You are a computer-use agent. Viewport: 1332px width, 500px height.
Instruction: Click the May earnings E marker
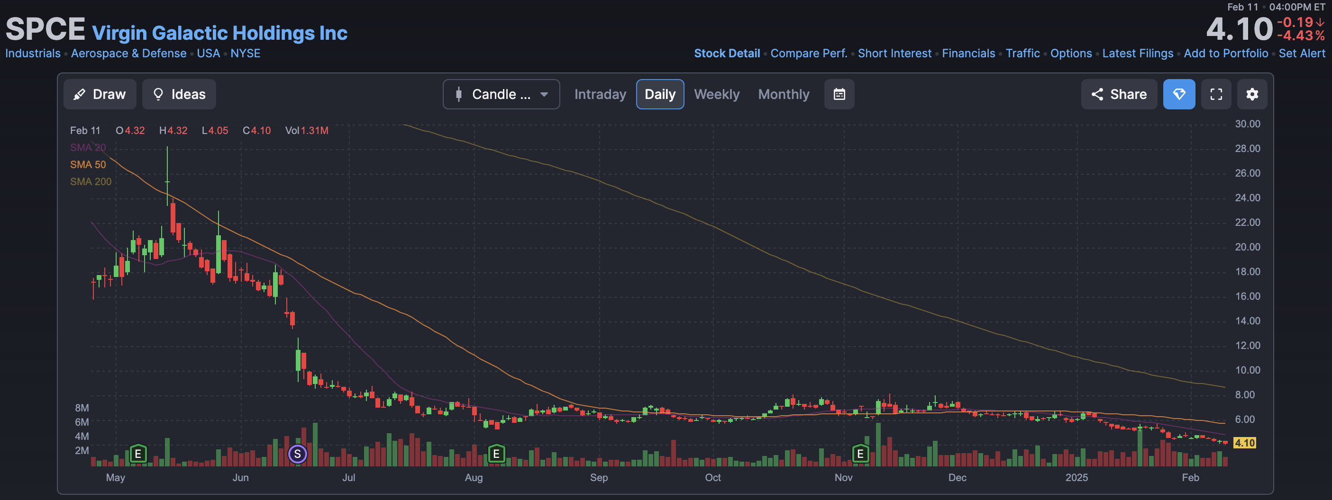(x=137, y=454)
